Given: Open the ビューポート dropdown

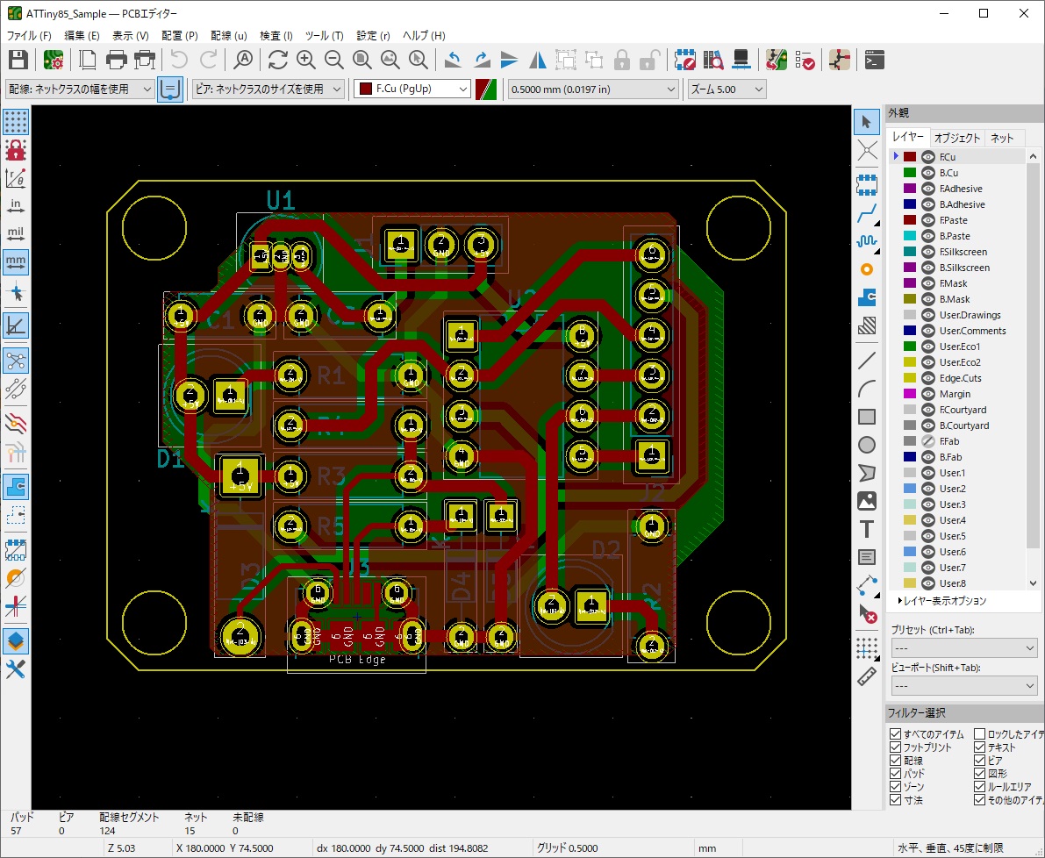Looking at the screenshot, I should coord(964,685).
